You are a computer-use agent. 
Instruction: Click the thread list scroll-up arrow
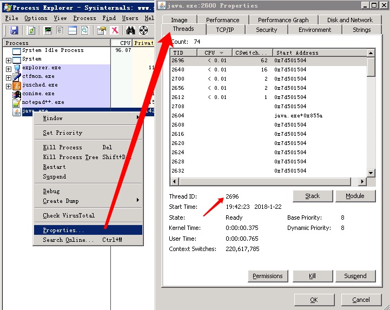(371, 52)
